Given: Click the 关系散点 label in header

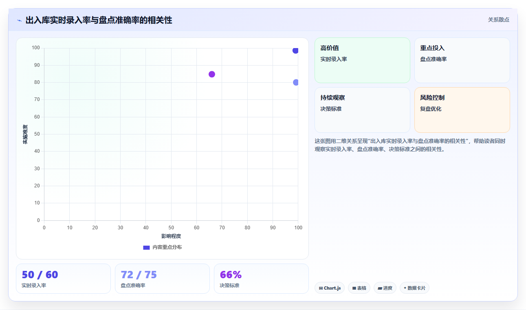Looking at the screenshot, I should click(499, 20).
